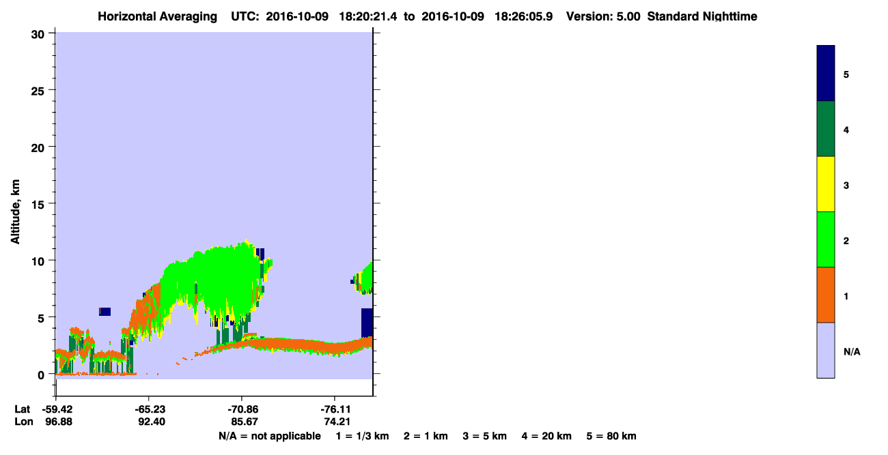Click the start time '18:20:21.4' in title

tap(369, 16)
